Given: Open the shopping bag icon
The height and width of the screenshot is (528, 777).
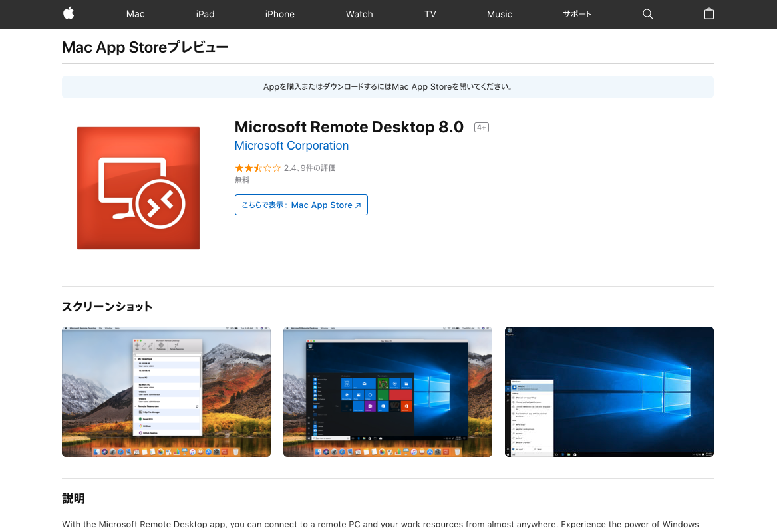Looking at the screenshot, I should click(709, 13).
